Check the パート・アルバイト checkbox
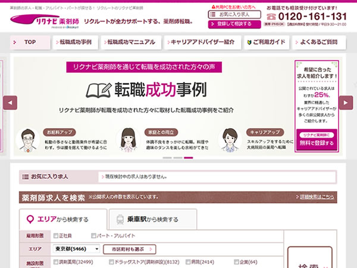 (x=93, y=236)
